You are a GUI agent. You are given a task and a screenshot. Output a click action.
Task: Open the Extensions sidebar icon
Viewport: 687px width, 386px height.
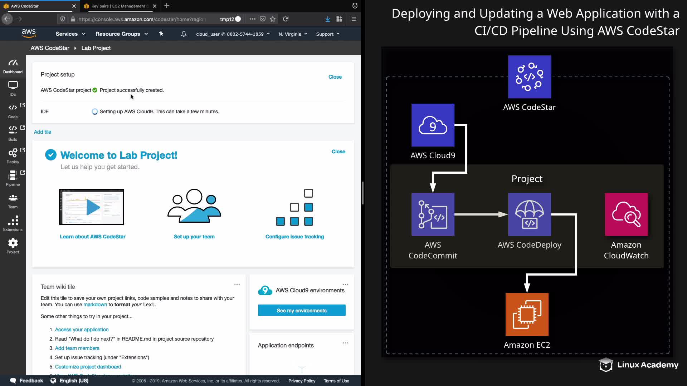(x=13, y=223)
